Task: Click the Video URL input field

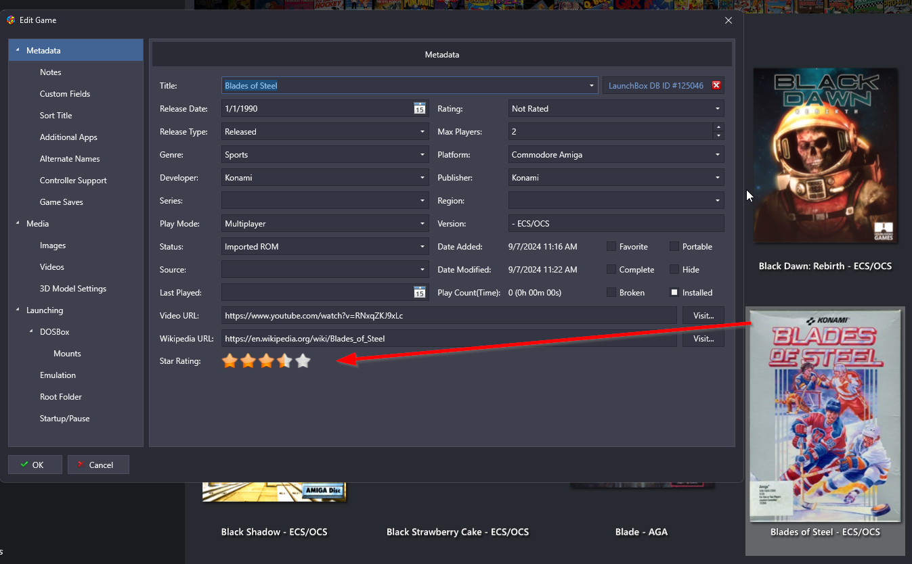Action: tap(449, 315)
